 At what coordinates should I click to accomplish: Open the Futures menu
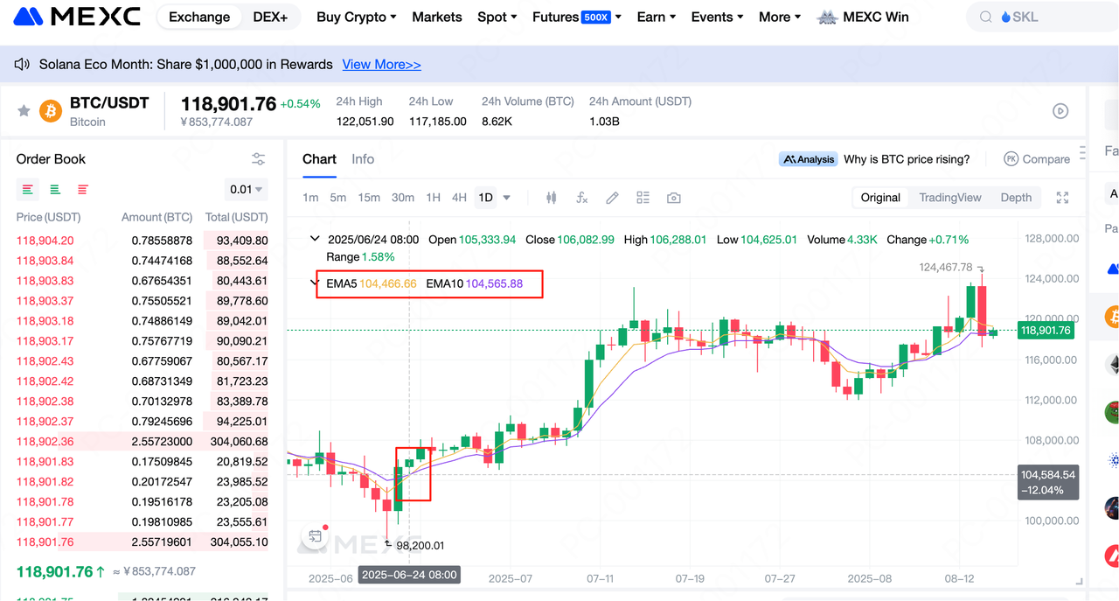tap(576, 17)
